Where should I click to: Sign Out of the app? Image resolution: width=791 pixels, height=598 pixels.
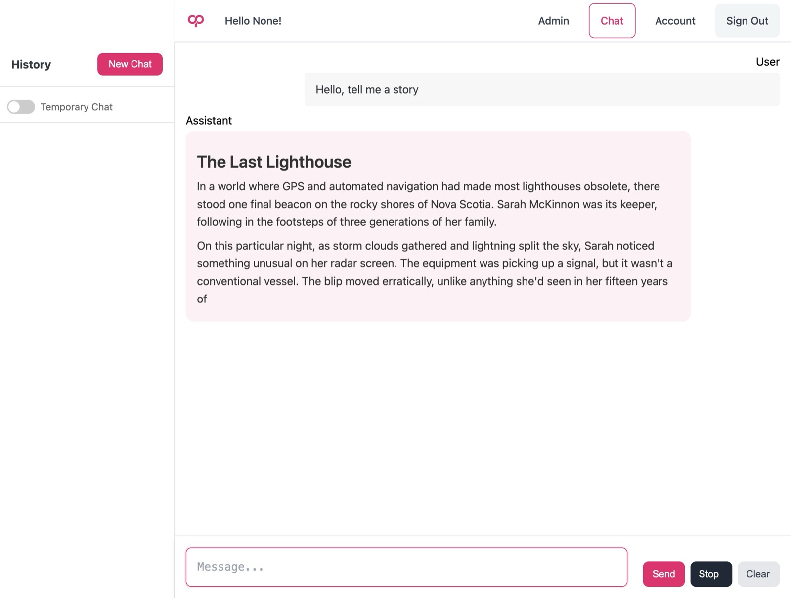[x=747, y=21]
